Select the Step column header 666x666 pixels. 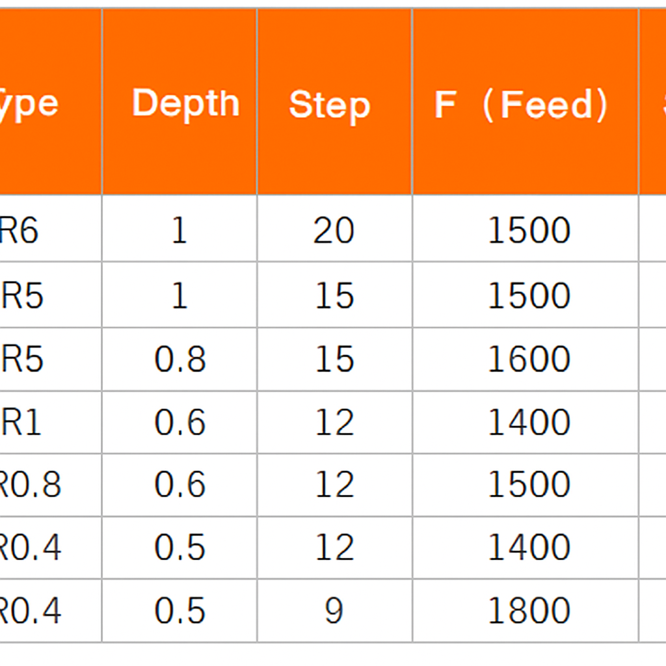(x=329, y=104)
